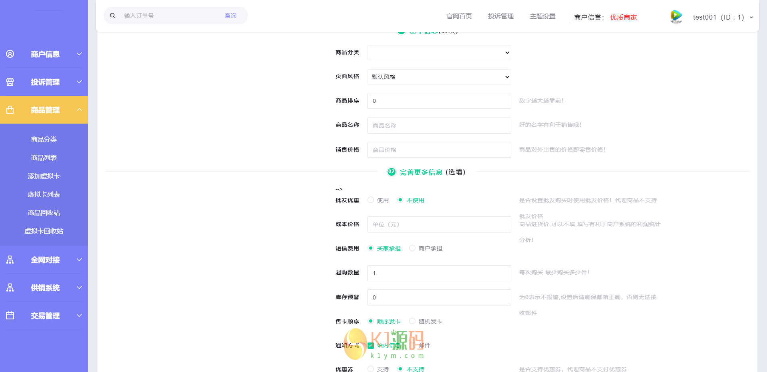Screen dimensions: 767x372
Task: Click the 投诉管理 shop icon in sidebar
Action: click(x=10, y=82)
